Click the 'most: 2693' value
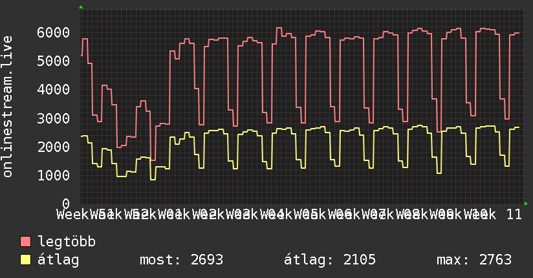533x278 pixels. tap(182, 260)
